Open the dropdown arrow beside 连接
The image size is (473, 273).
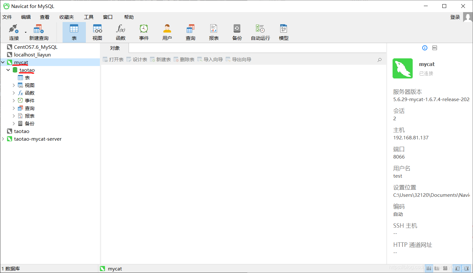coord(26,32)
